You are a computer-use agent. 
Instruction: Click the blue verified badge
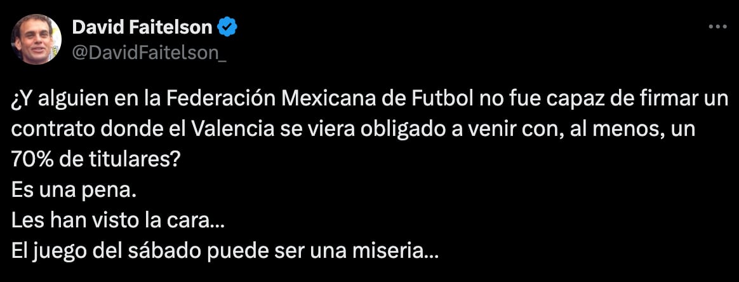(x=227, y=28)
